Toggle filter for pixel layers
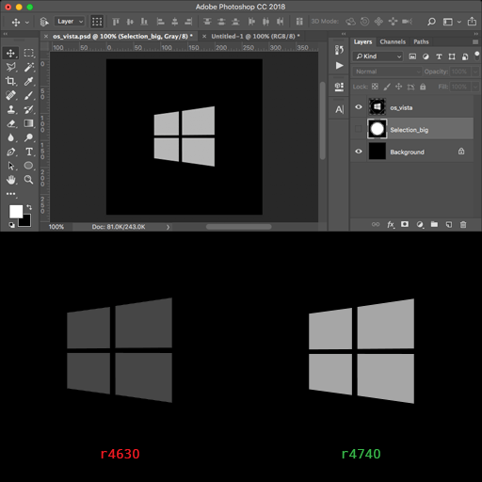 (x=412, y=56)
